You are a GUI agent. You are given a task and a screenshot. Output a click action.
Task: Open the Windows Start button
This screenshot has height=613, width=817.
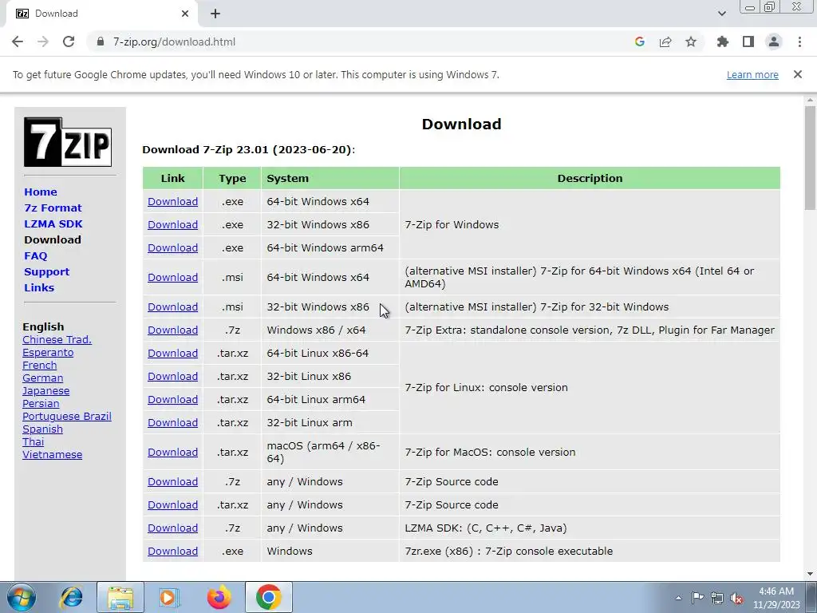click(x=22, y=597)
